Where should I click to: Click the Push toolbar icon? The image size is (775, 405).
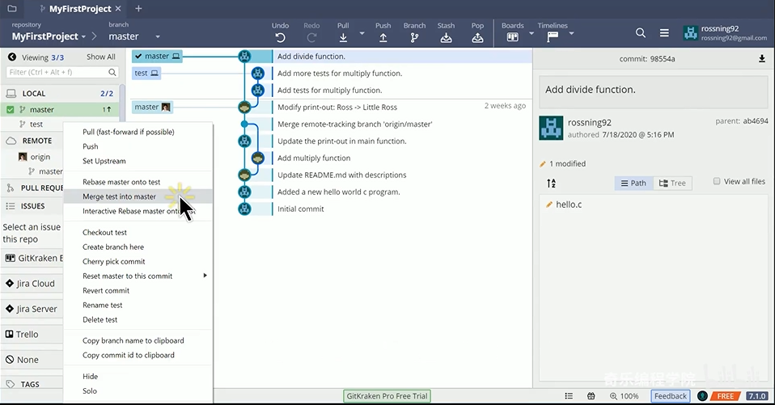[x=383, y=37]
